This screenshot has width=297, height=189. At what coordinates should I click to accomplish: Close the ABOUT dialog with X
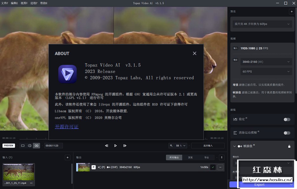pos(195,54)
